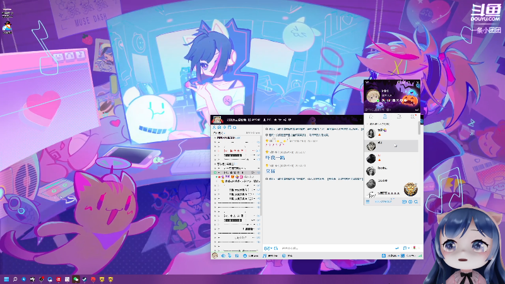The width and height of the screenshot is (505, 284).
Task: Open the QQ penguin desktop shortcut
Action: (x=7, y=27)
